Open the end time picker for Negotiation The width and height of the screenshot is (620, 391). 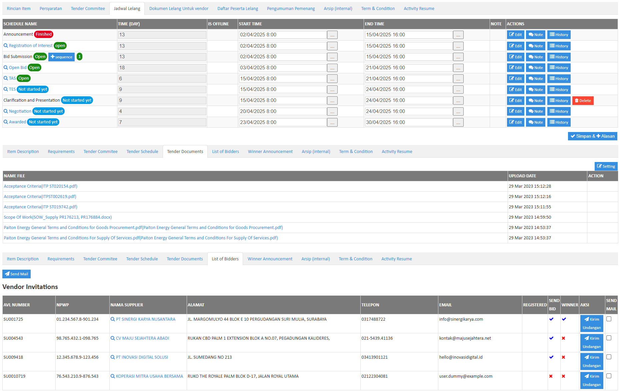coord(458,111)
